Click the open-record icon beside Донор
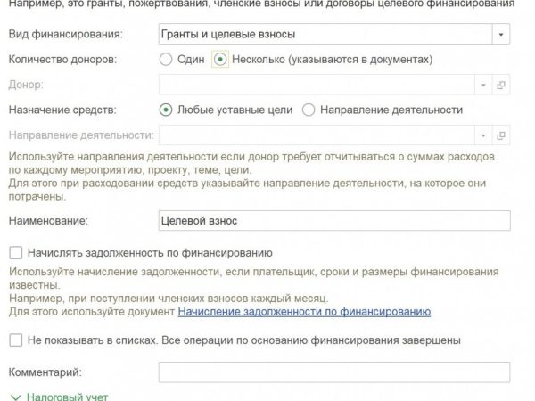The width and height of the screenshot is (535, 401). click(x=501, y=85)
